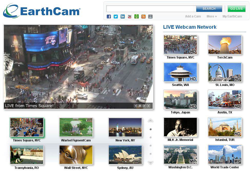The height and width of the screenshot is (173, 251).
Task: Open Times Square HD thumbnail in Webcam Network
Action: (x=180, y=45)
